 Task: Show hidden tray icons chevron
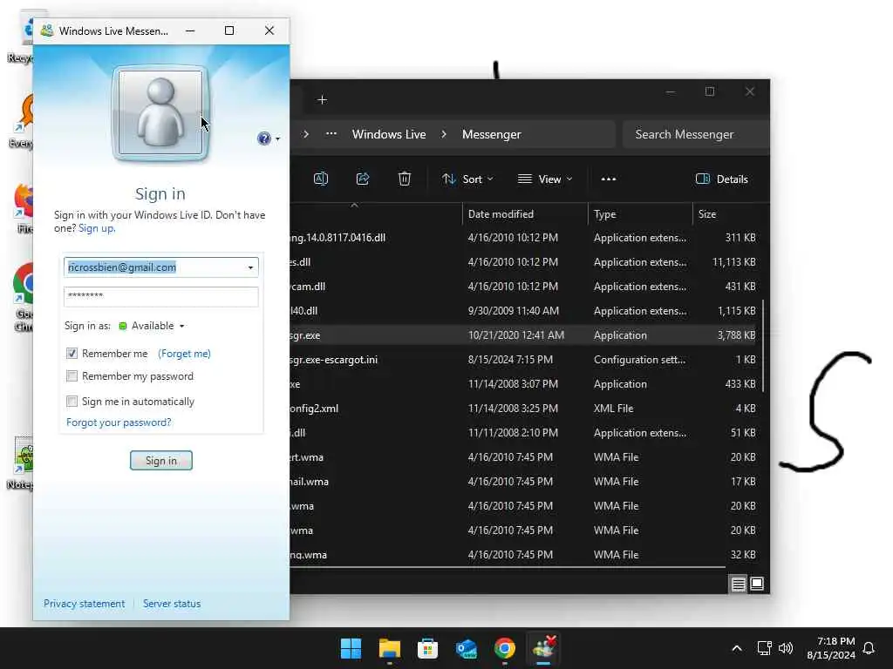[736, 648]
